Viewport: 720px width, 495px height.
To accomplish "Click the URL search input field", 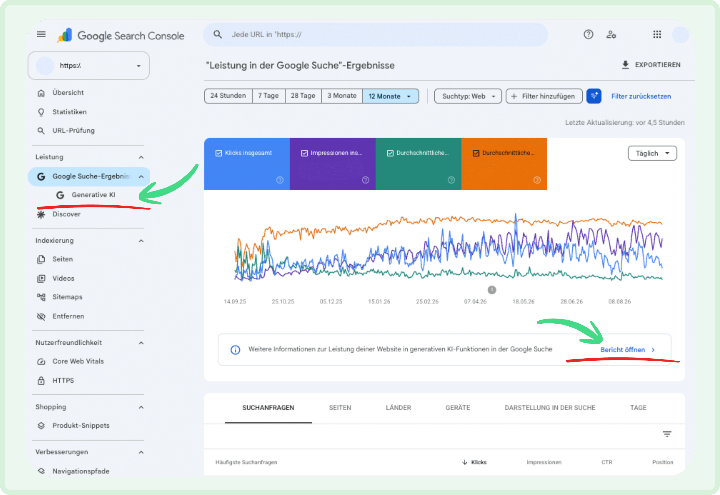I will pos(376,34).
